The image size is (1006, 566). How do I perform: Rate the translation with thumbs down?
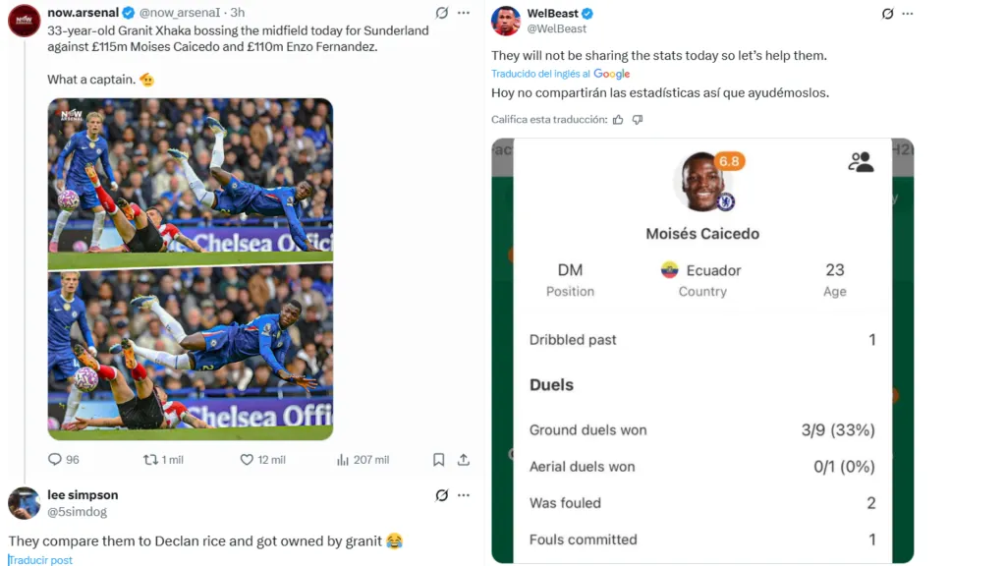pos(638,119)
